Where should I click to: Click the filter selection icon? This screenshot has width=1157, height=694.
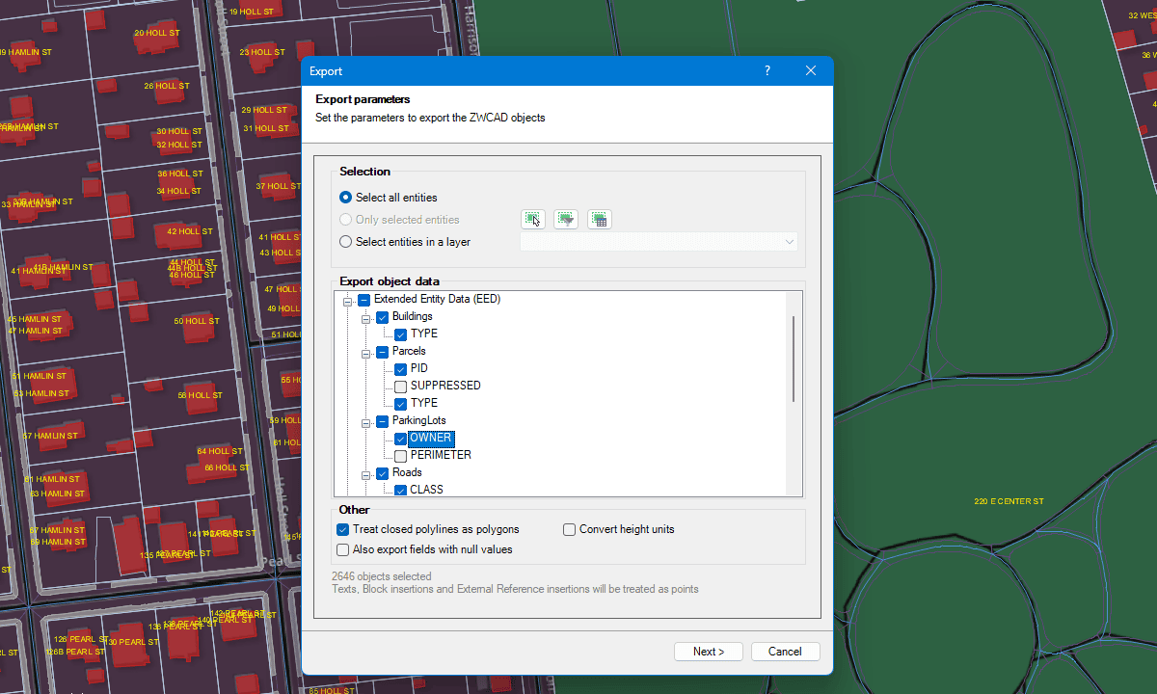coord(566,220)
